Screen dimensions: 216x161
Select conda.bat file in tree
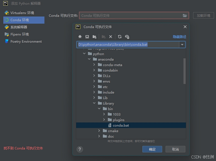(x=131, y=125)
